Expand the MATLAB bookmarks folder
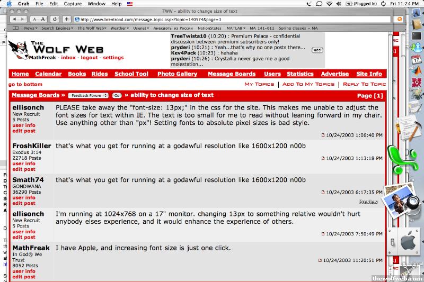The height and width of the screenshot is (282, 424). (x=236, y=28)
